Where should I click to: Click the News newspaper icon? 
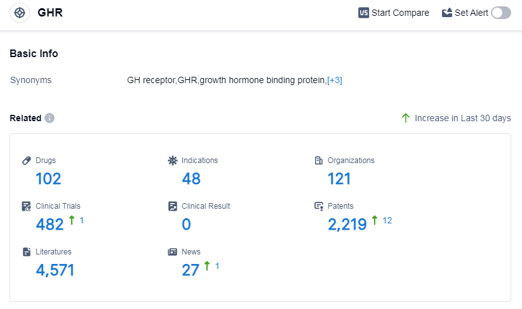(173, 252)
